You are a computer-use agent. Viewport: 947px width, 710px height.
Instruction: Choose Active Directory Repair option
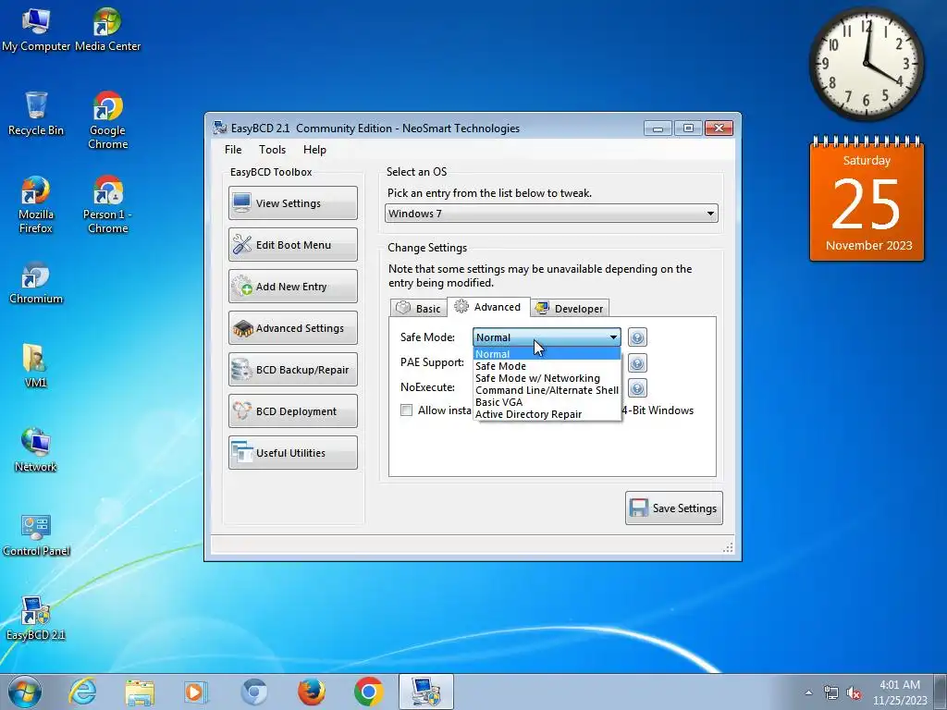(x=547, y=414)
